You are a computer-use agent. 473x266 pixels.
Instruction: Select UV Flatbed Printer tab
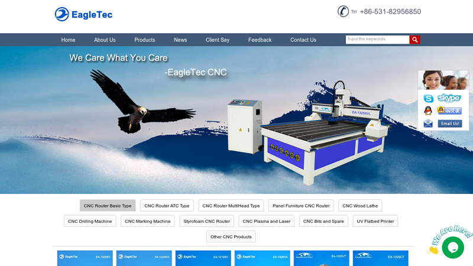point(375,221)
